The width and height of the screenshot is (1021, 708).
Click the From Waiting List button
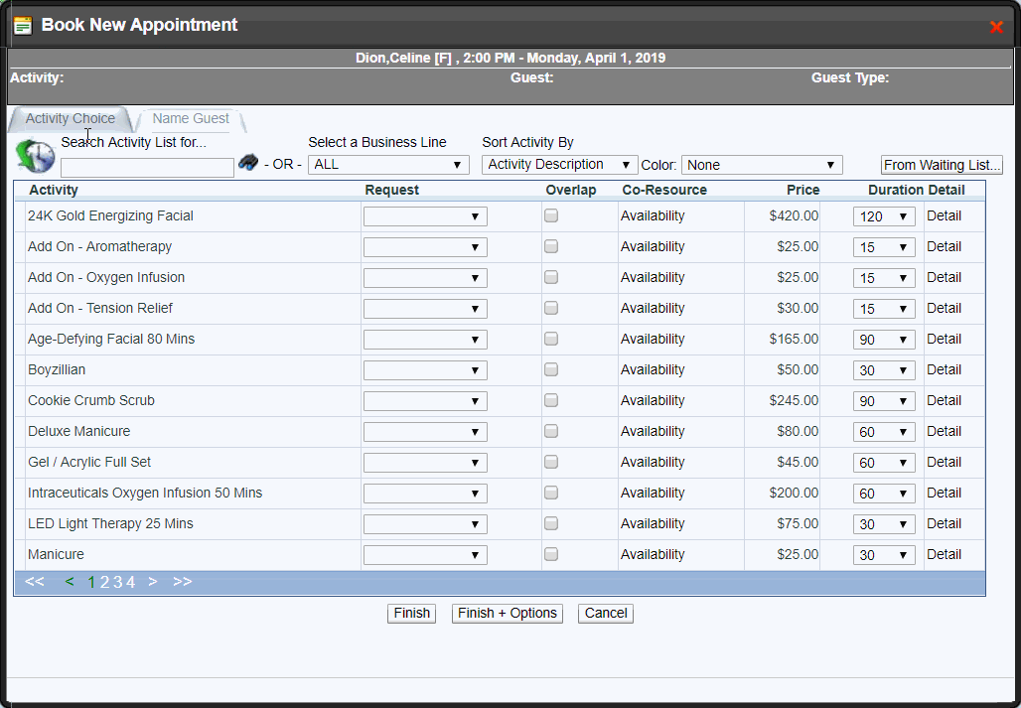tap(942, 165)
